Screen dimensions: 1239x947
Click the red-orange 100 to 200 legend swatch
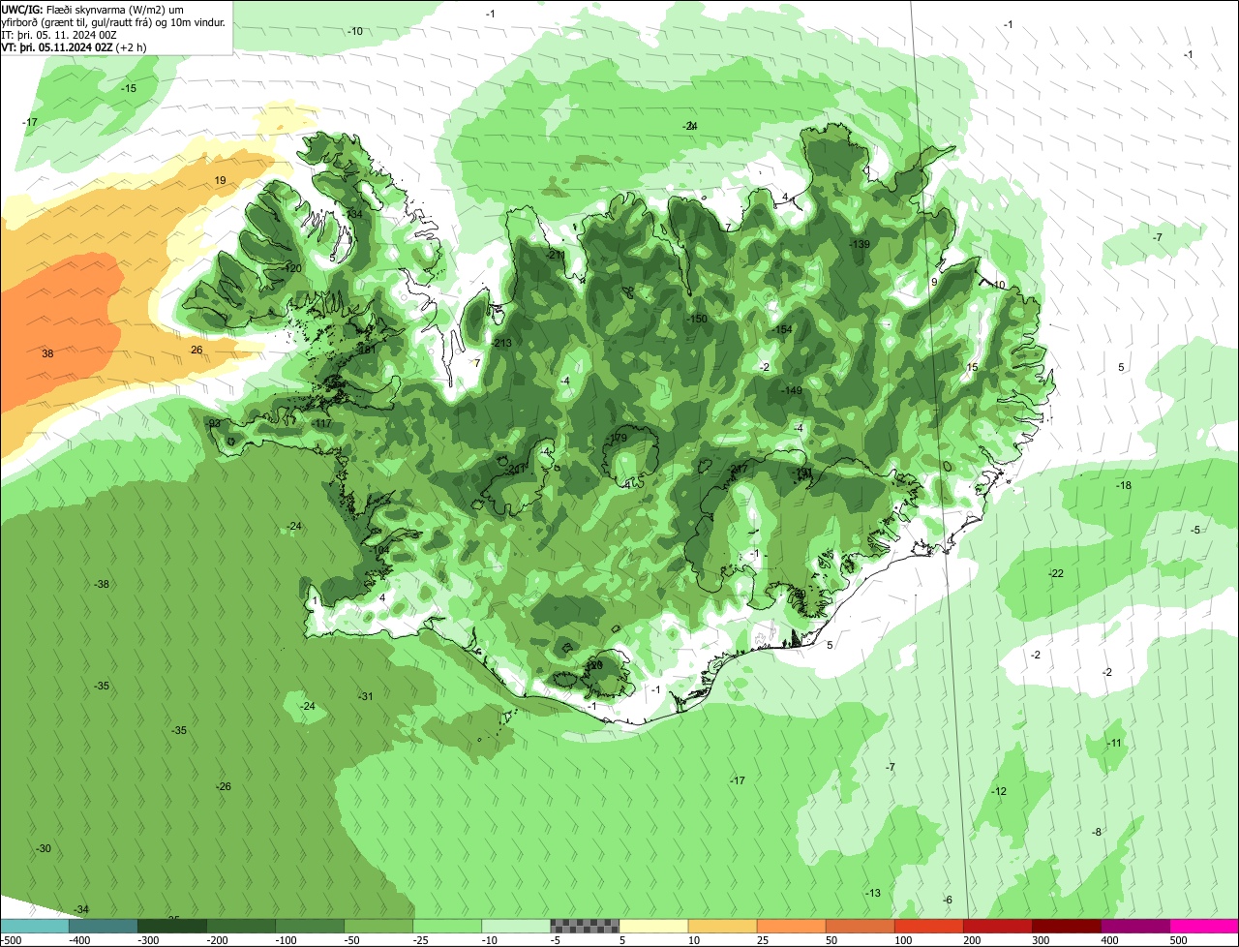(928, 926)
